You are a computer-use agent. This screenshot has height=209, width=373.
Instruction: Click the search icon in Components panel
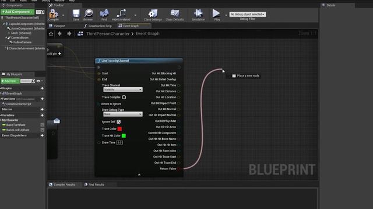point(43,12)
